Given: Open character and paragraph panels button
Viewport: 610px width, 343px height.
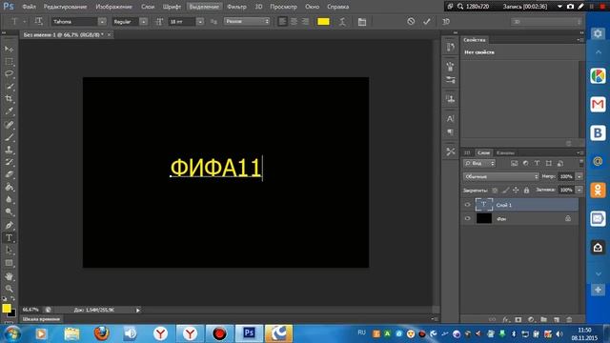Looking at the screenshot, I should pos(362,22).
